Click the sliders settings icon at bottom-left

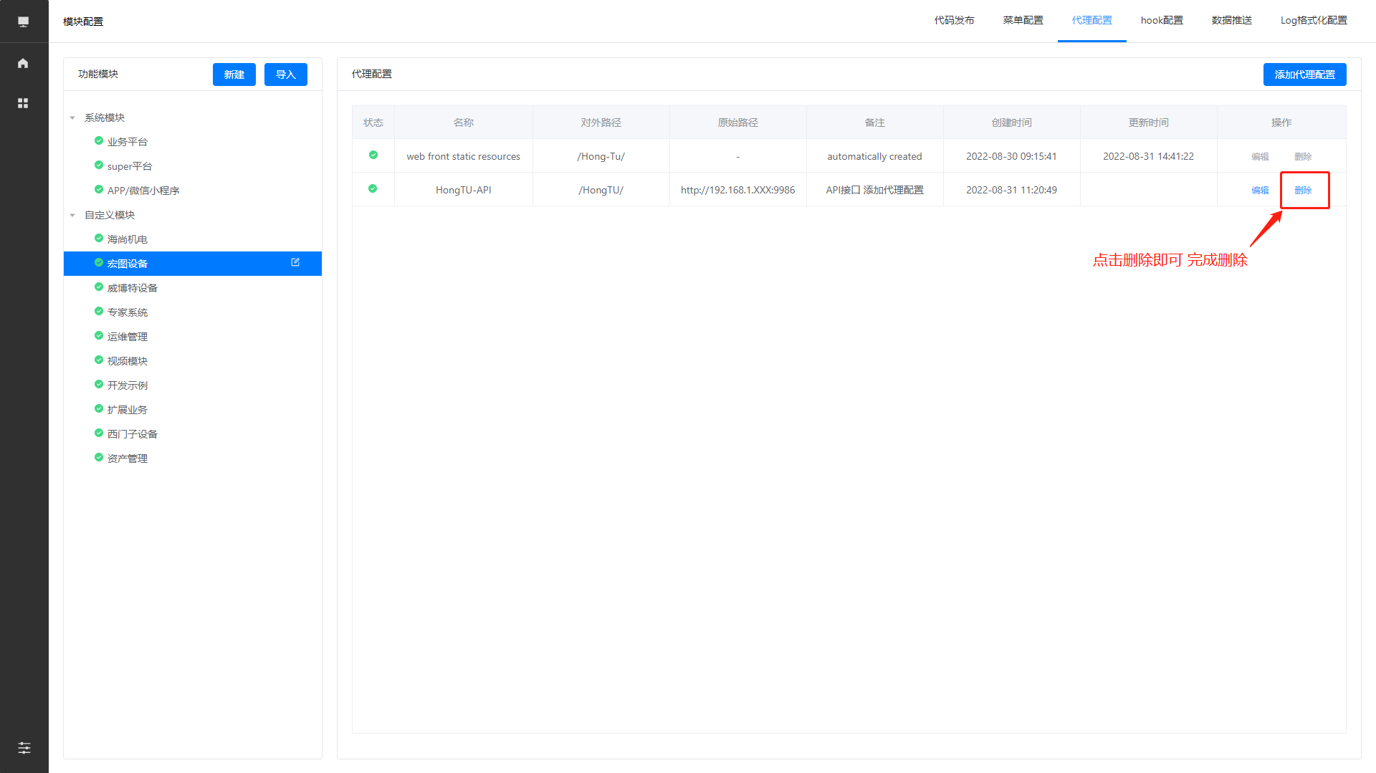click(24, 748)
